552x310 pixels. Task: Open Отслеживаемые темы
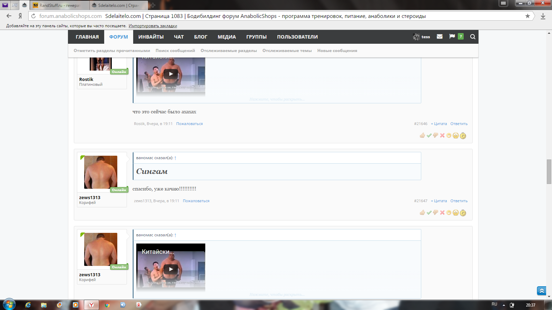click(x=287, y=51)
